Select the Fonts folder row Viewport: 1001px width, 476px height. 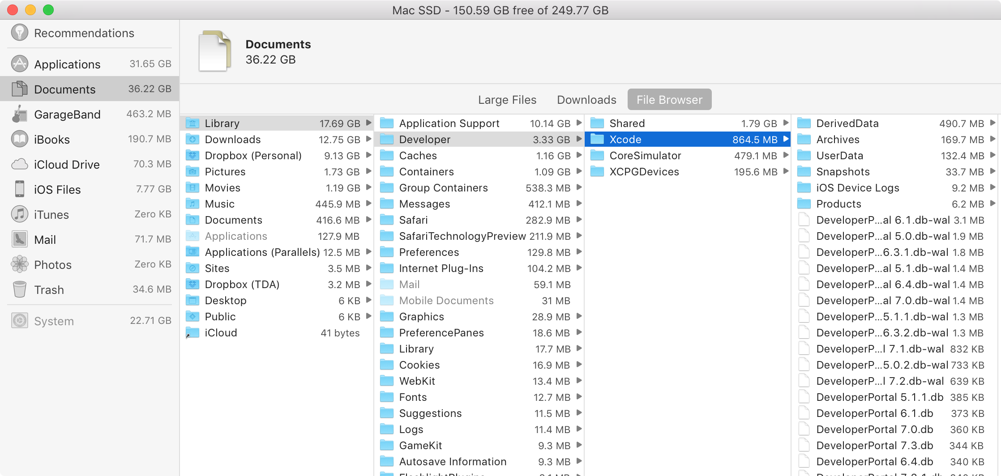479,397
